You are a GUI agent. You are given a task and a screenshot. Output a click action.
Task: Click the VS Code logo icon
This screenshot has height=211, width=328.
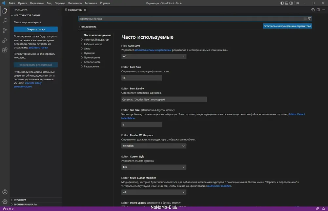[4, 3]
